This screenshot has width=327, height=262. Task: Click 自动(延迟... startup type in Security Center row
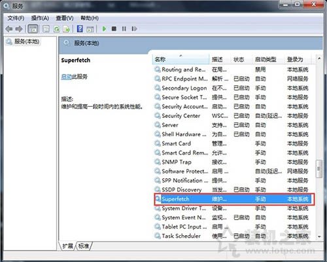(268, 116)
